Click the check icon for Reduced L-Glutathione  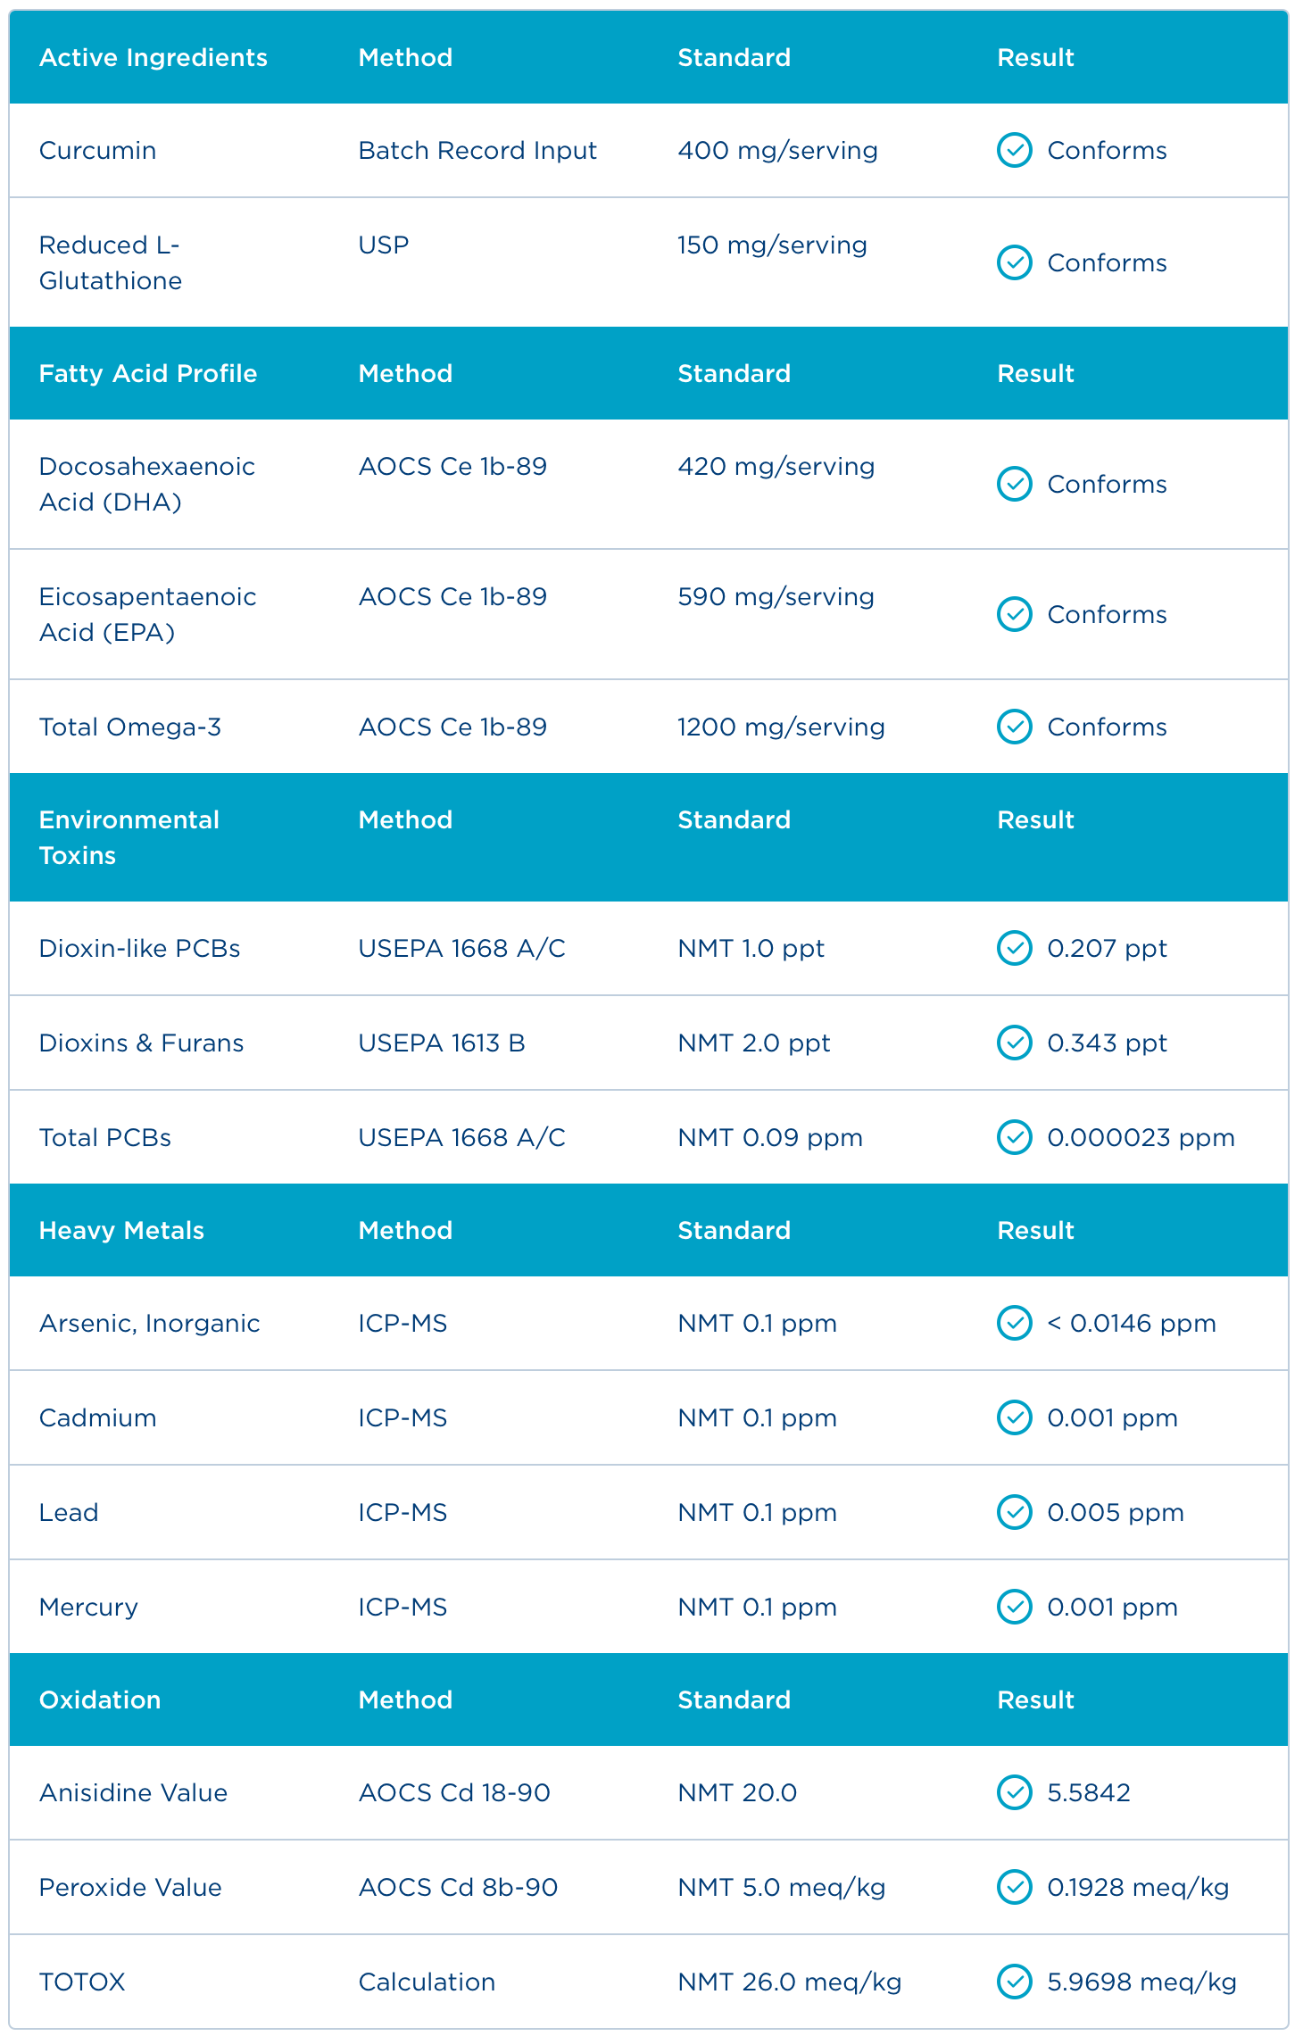(x=1014, y=262)
